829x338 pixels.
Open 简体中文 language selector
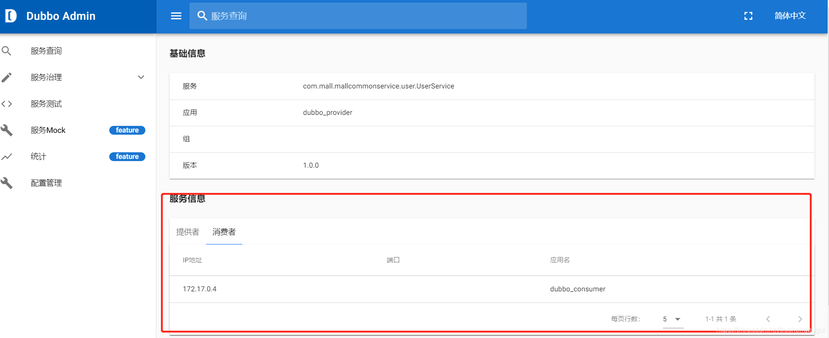coord(790,16)
